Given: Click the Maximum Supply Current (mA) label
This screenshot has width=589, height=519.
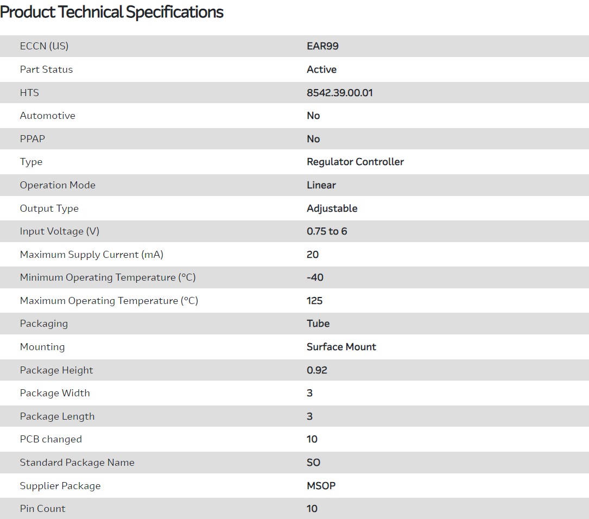Looking at the screenshot, I should (x=92, y=255).
